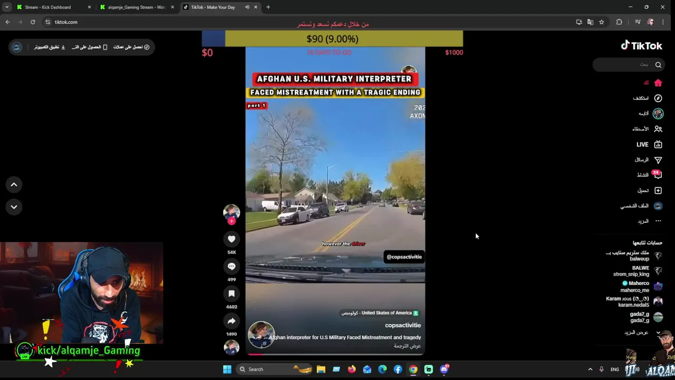Click the tiktok.com address bar
675x380 pixels.
tap(306, 22)
